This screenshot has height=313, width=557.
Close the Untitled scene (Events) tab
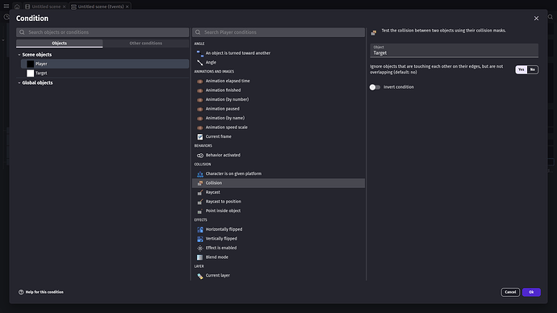127,6
